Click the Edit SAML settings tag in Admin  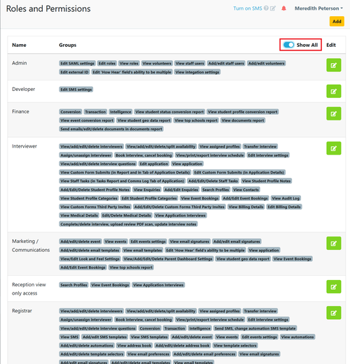click(77, 64)
